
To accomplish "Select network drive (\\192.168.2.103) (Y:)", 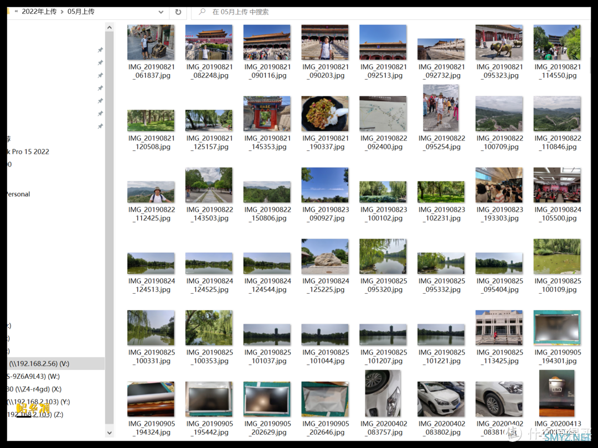I will (39, 402).
